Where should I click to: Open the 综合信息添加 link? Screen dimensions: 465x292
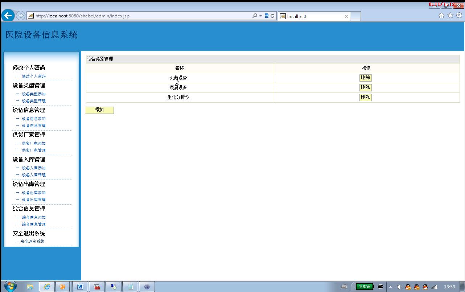pos(34,217)
